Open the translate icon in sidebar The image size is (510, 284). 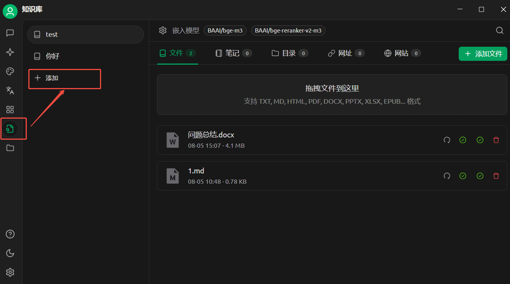pyautogui.click(x=10, y=90)
